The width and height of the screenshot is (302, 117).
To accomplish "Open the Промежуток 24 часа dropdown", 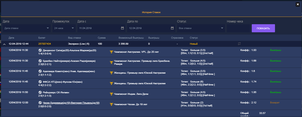I will (64, 28).
